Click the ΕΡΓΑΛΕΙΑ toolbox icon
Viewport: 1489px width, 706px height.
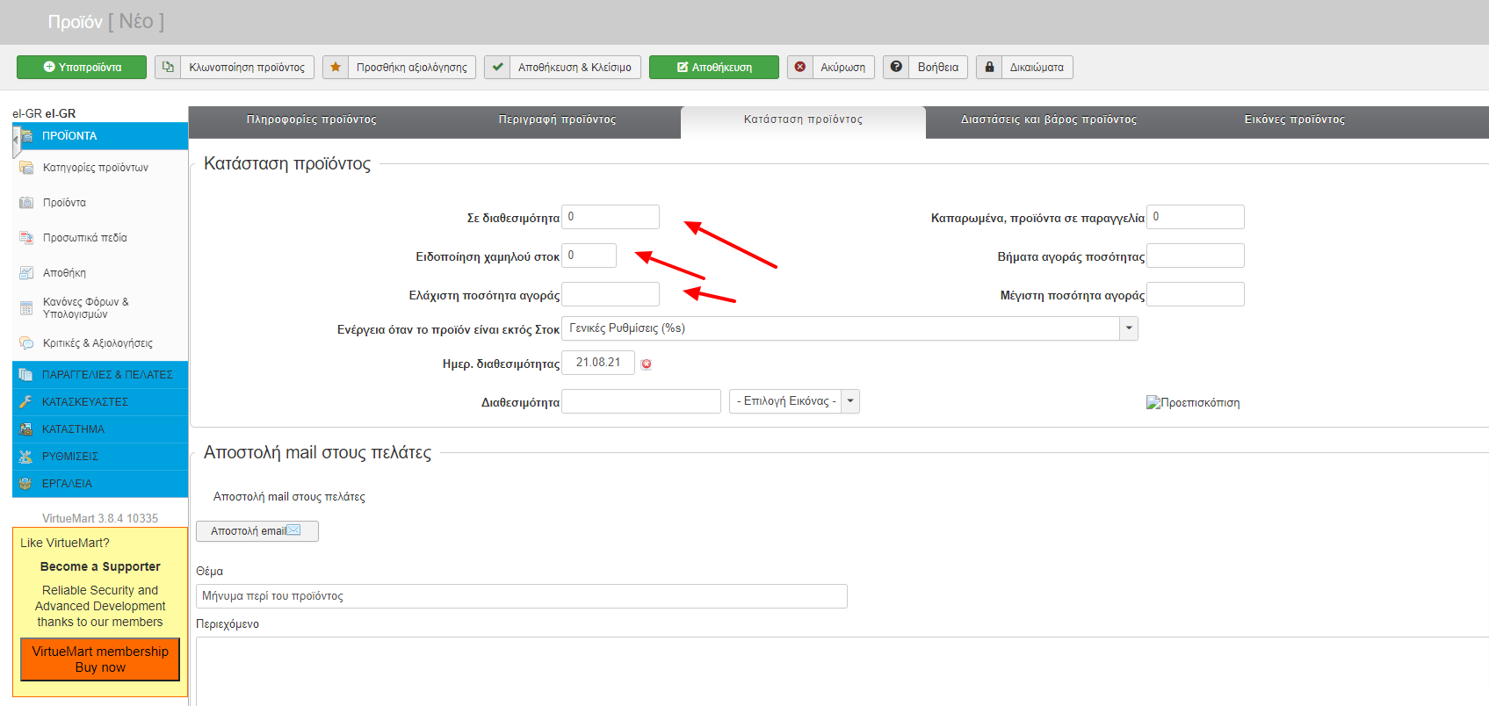(x=25, y=484)
